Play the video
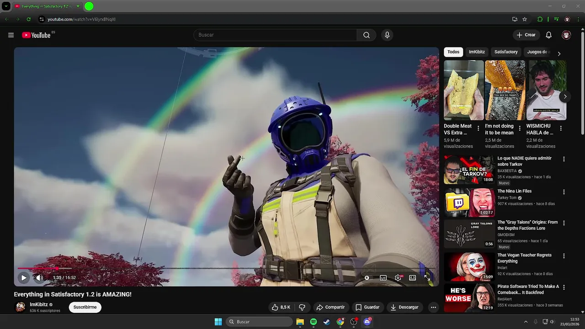This screenshot has height=329, width=585. 24,277
